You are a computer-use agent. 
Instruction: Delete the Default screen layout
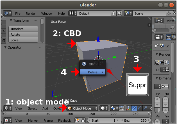[119, 13]
